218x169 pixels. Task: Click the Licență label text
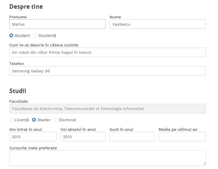22,120
